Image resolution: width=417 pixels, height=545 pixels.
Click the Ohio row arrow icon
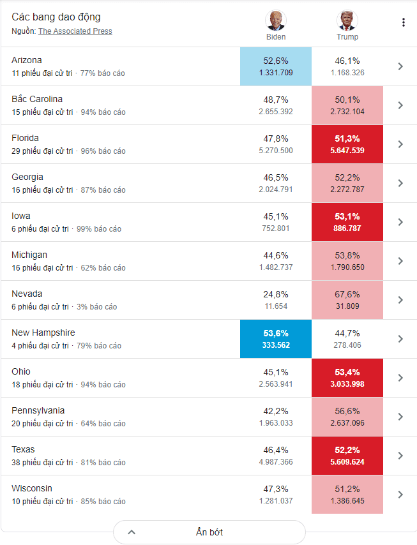pos(400,378)
